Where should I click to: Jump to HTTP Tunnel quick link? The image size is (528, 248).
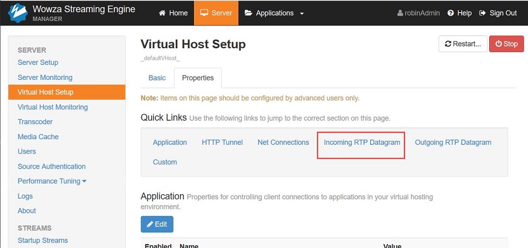pos(222,142)
